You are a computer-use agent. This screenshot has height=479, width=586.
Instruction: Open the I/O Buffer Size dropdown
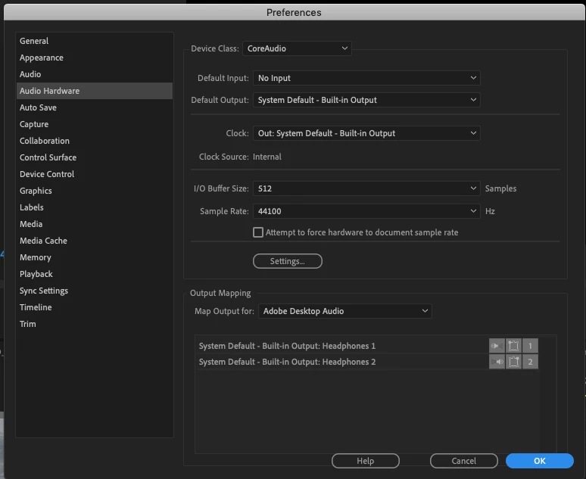[x=366, y=188]
